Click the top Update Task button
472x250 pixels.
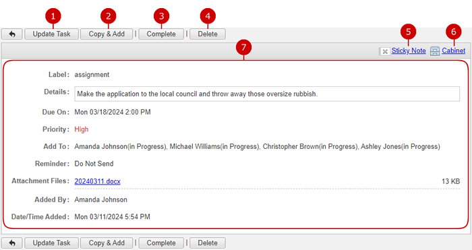(51, 34)
